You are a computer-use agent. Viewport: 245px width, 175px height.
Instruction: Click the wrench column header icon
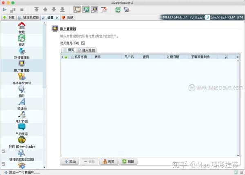(x=226, y=57)
